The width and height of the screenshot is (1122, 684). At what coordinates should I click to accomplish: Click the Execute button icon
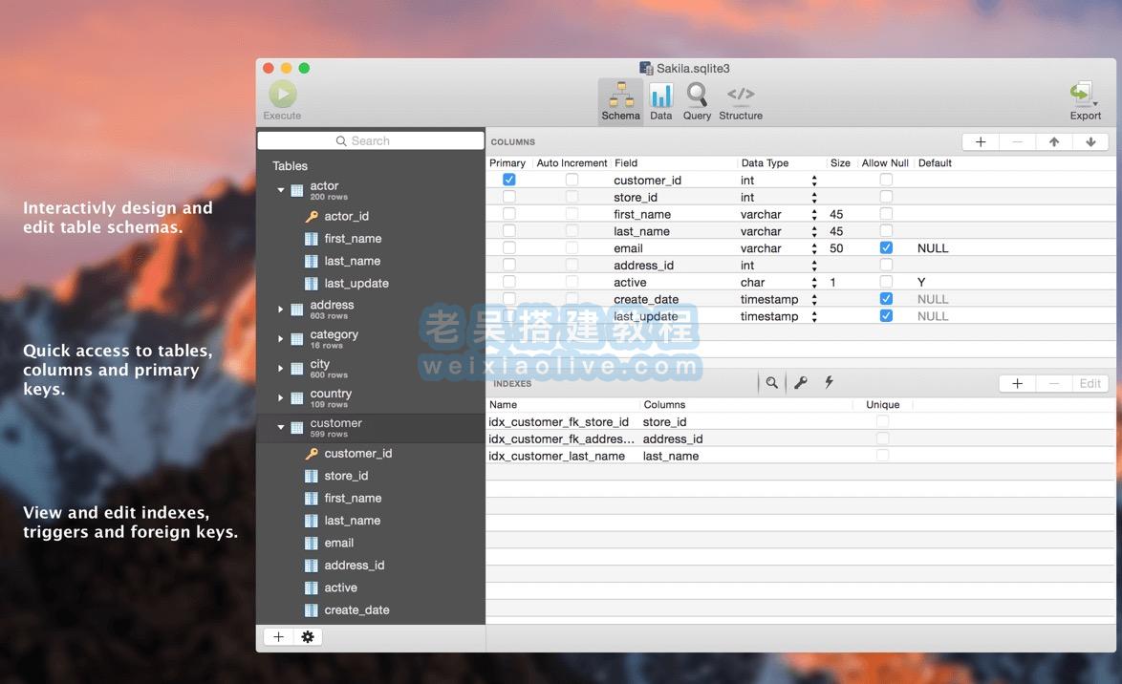pos(281,93)
